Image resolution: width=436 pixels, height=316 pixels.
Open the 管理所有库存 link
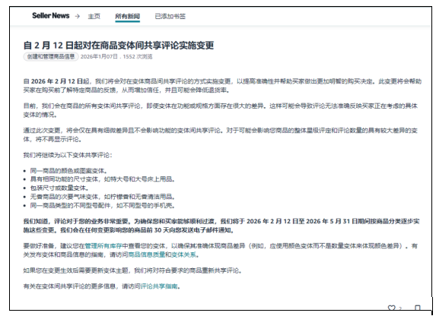tap(103, 246)
